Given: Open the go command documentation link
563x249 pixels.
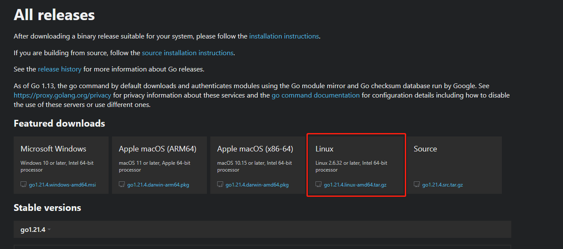Looking at the screenshot, I should pyautogui.click(x=315, y=95).
